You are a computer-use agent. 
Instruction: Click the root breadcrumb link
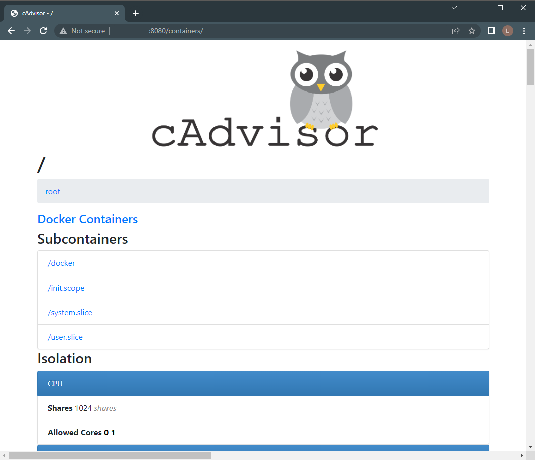pyautogui.click(x=53, y=192)
